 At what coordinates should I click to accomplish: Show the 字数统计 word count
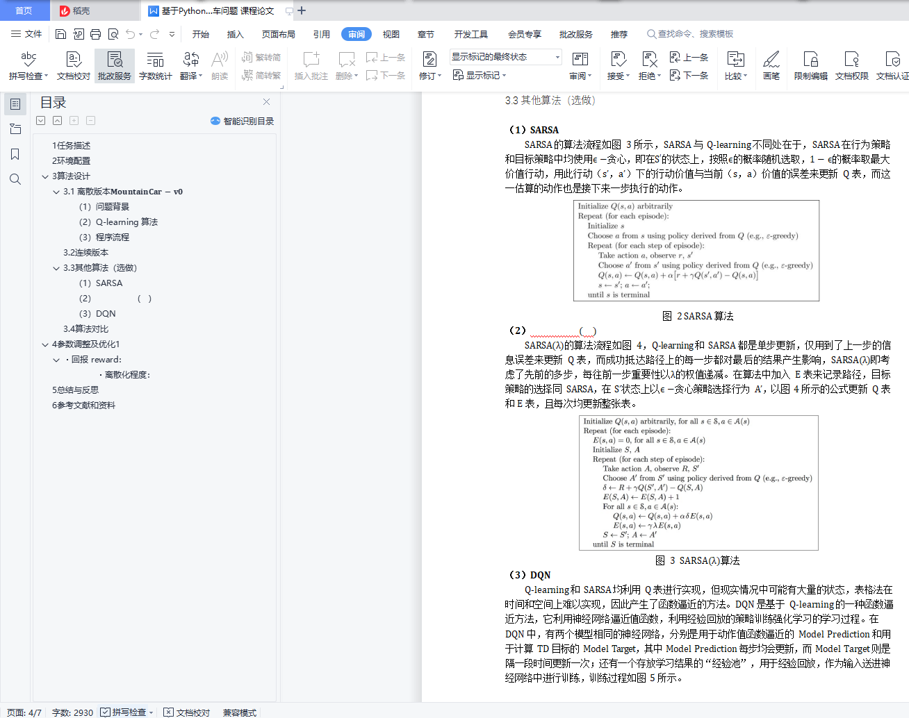(x=156, y=66)
